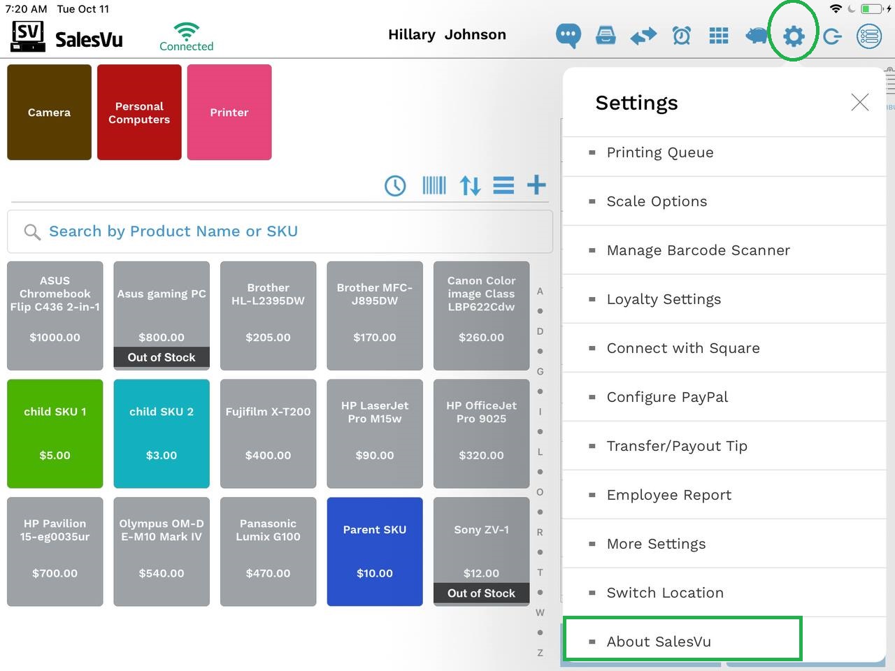Tap the 7:20 AM clock in status bar
Image resolution: width=895 pixels, height=671 pixels.
(x=26, y=9)
